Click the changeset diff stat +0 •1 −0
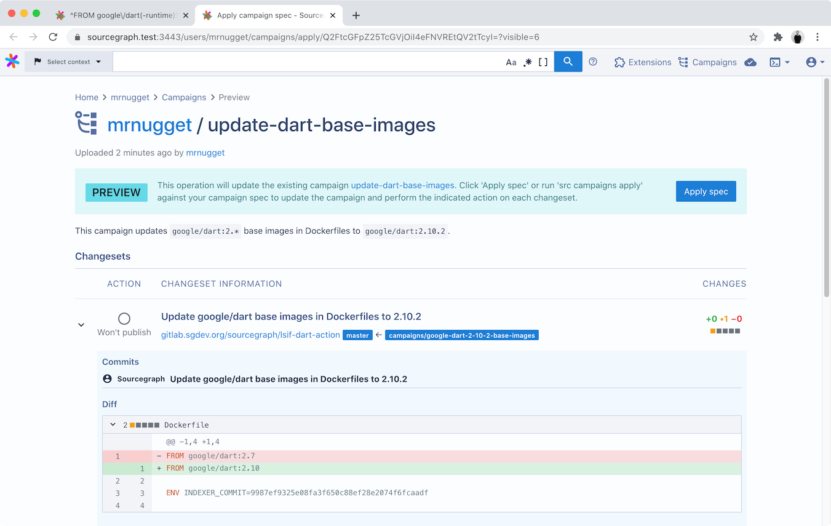Image resolution: width=831 pixels, height=526 pixels. pos(725,319)
